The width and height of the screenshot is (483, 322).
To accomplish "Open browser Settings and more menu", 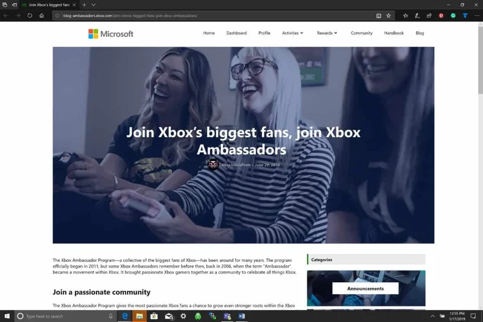I will pos(477,16).
